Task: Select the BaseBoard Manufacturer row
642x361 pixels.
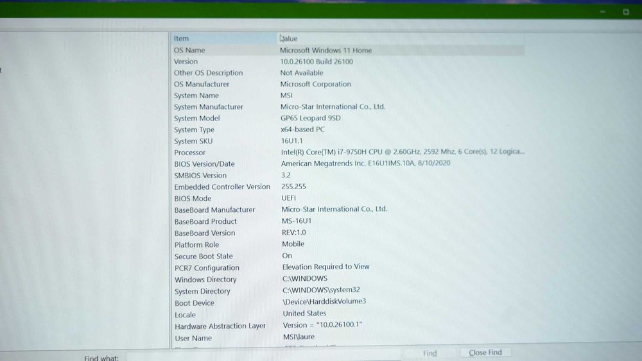Action: pyautogui.click(x=214, y=210)
